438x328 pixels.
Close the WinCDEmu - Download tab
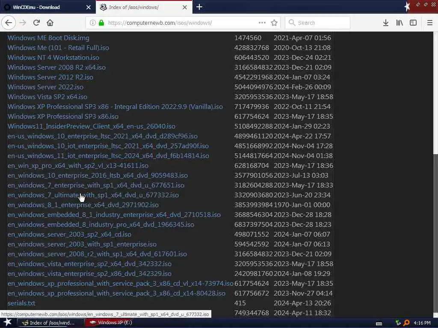(88, 7)
